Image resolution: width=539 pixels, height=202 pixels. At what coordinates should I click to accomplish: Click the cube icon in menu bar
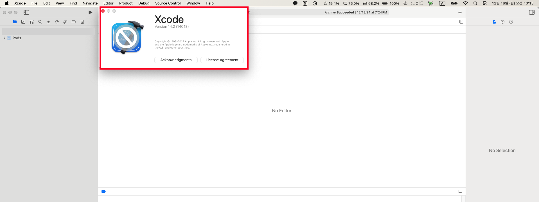(315, 3)
